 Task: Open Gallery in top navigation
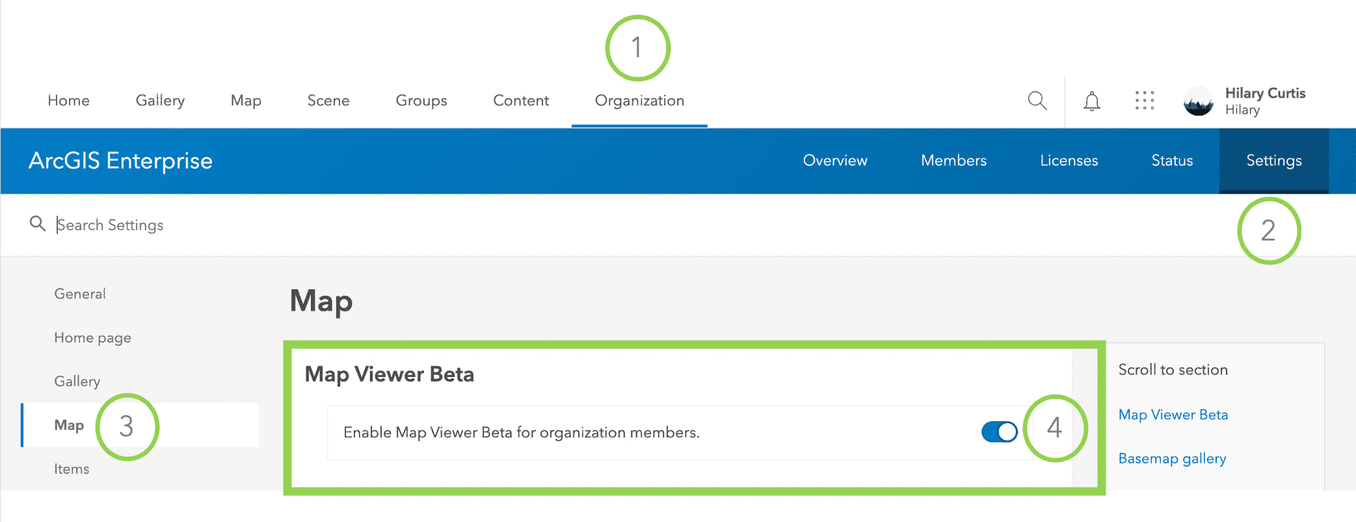tap(160, 100)
